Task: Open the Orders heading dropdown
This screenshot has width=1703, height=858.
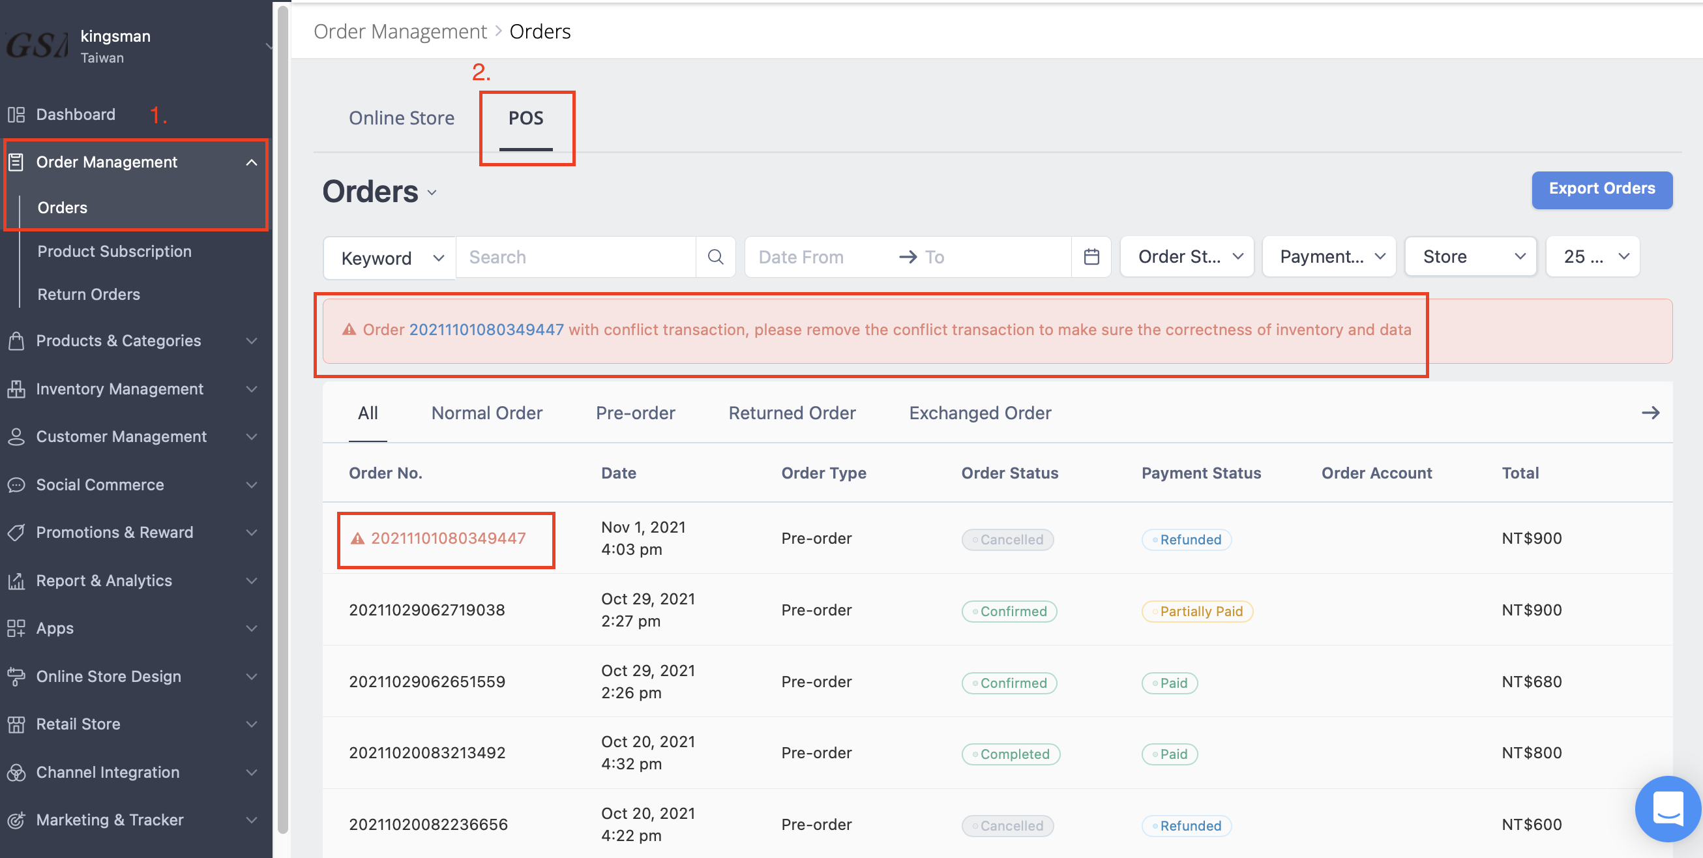Action: pyautogui.click(x=432, y=192)
